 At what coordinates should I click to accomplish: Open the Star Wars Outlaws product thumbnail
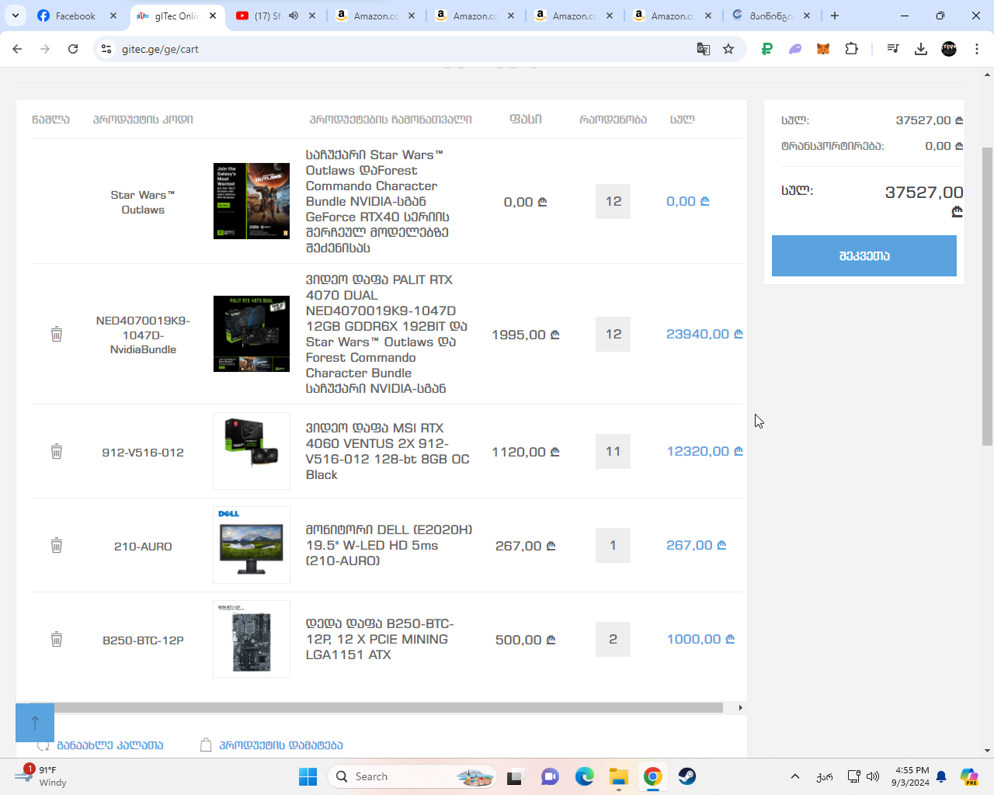coord(252,201)
